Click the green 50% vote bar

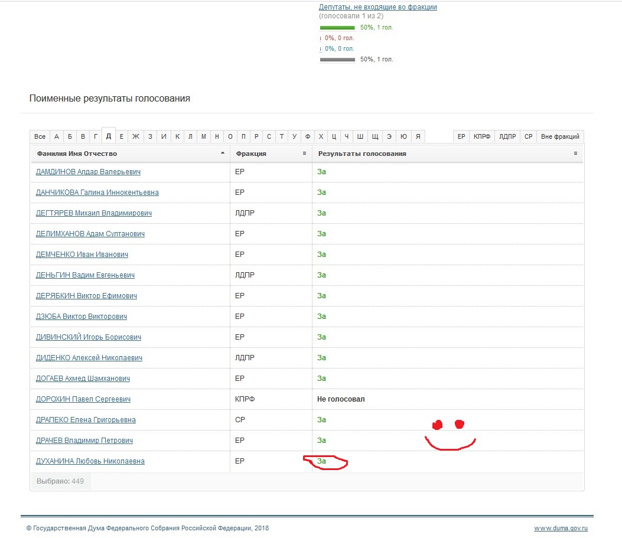point(337,28)
